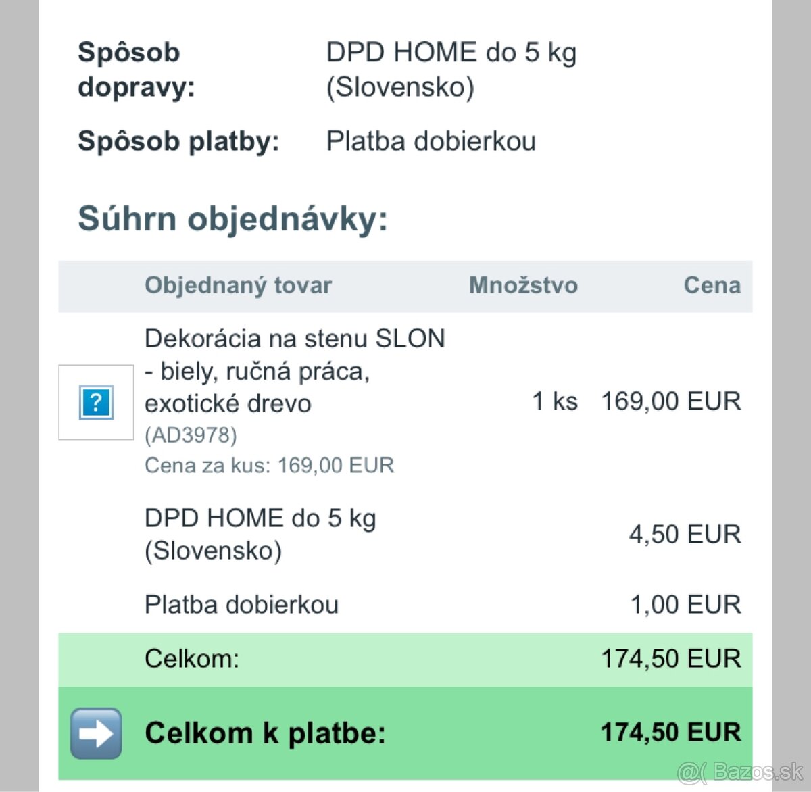Click the Bazos.sk watermark logo
Image resolution: width=811 pixels, height=792 pixels.
coord(741,771)
